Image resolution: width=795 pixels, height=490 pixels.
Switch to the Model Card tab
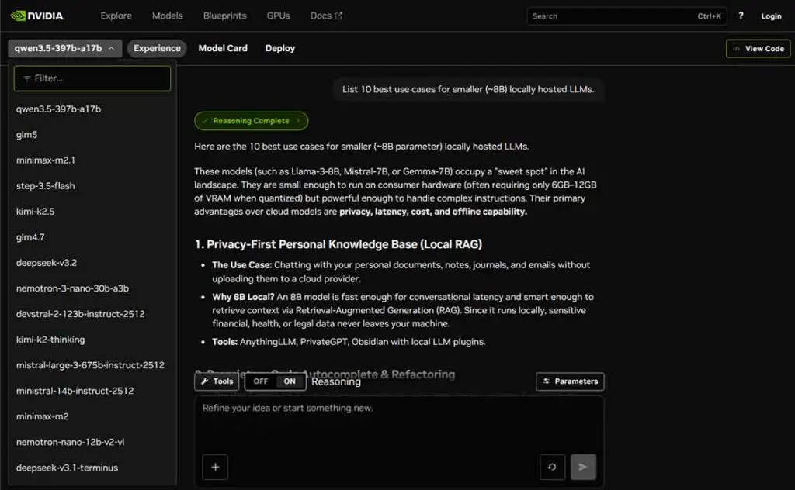tap(223, 48)
